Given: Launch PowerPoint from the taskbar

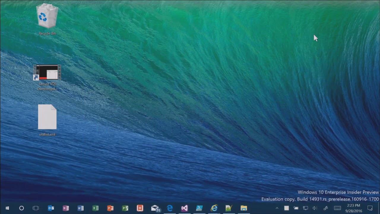Looking at the screenshot, I should click(x=110, y=208).
